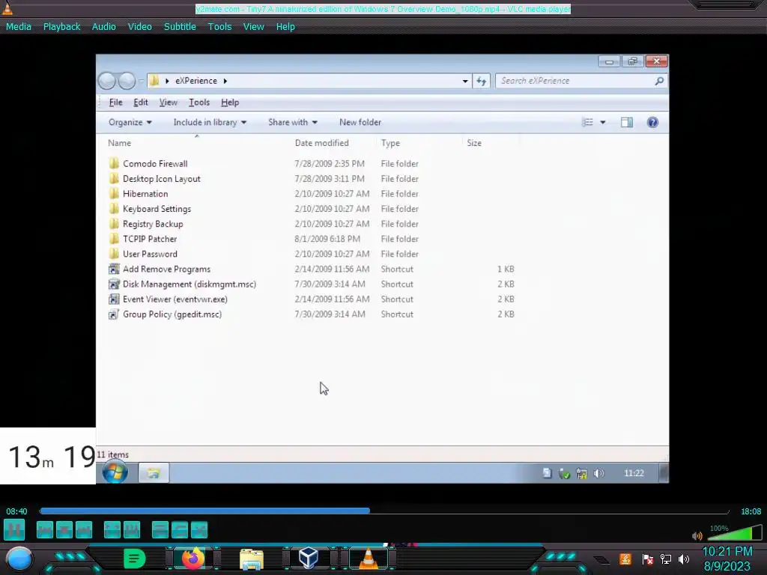Open Action Center flag tray icon
This screenshot has width=767, height=575.
click(x=648, y=559)
